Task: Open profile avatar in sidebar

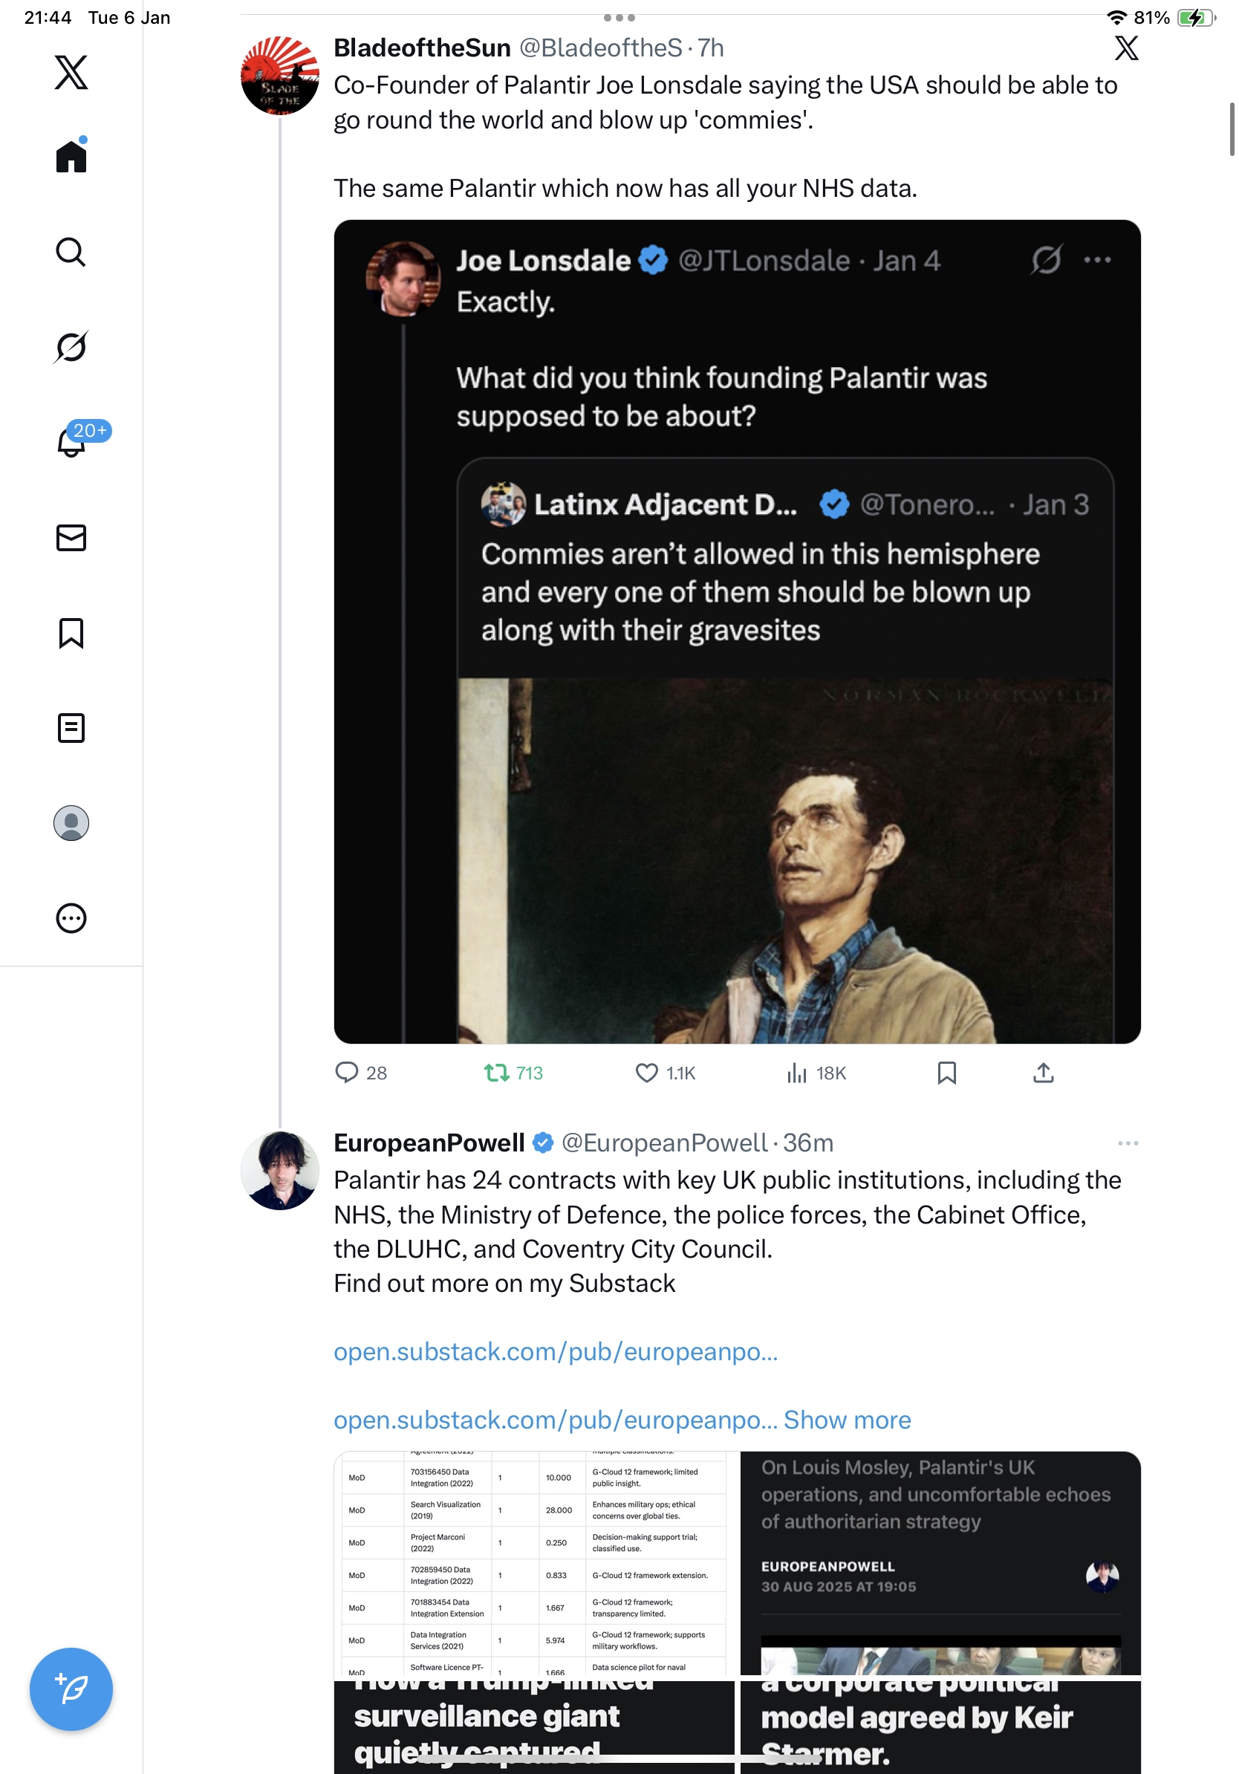Action: click(71, 823)
